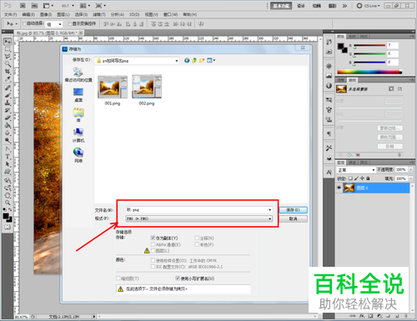The height and width of the screenshot is (321, 417).
Task: Create a new folder in save dialog
Action: coord(202,60)
